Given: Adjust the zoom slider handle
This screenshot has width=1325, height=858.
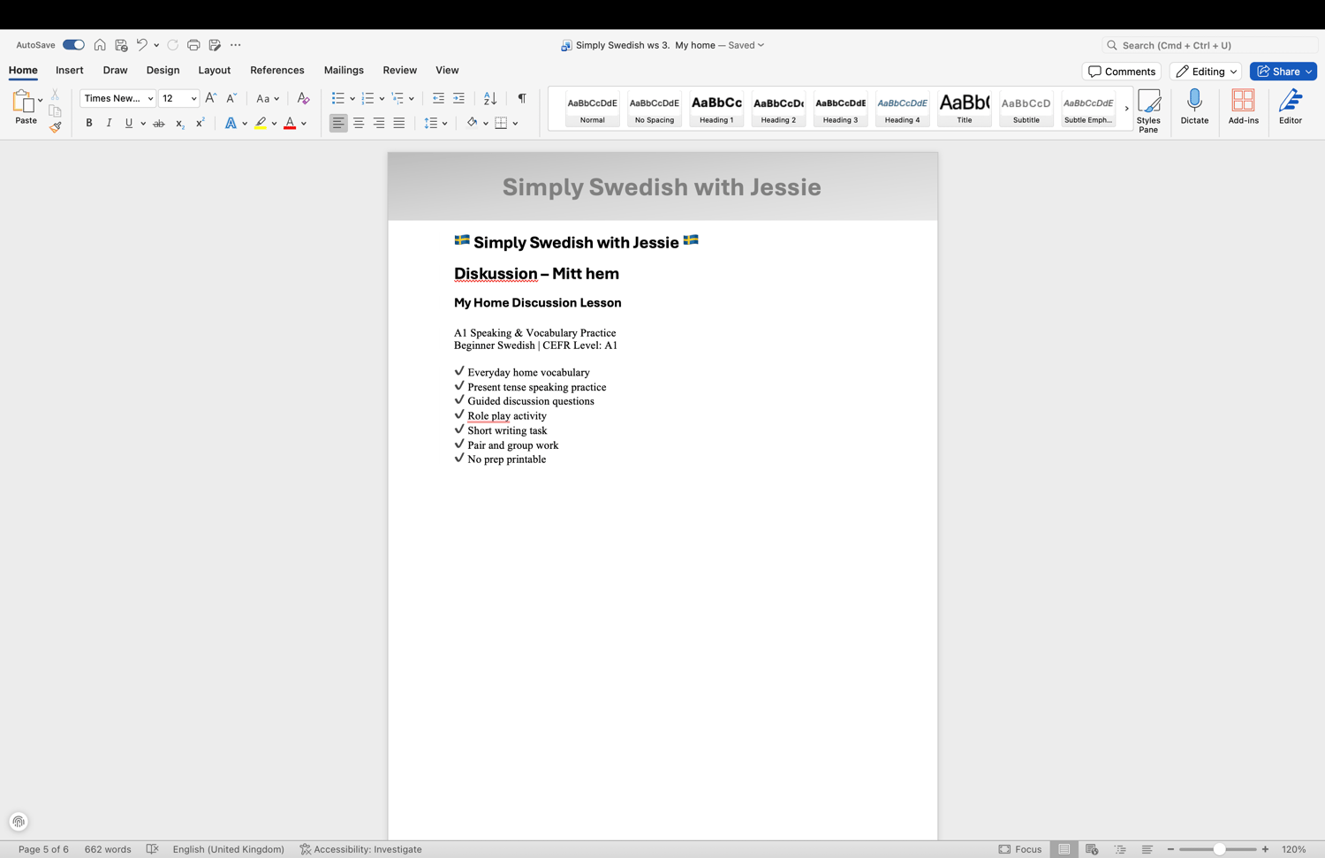Looking at the screenshot, I should (1219, 849).
